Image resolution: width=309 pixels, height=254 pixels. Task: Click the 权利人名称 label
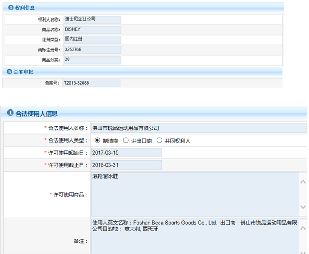[49, 19]
